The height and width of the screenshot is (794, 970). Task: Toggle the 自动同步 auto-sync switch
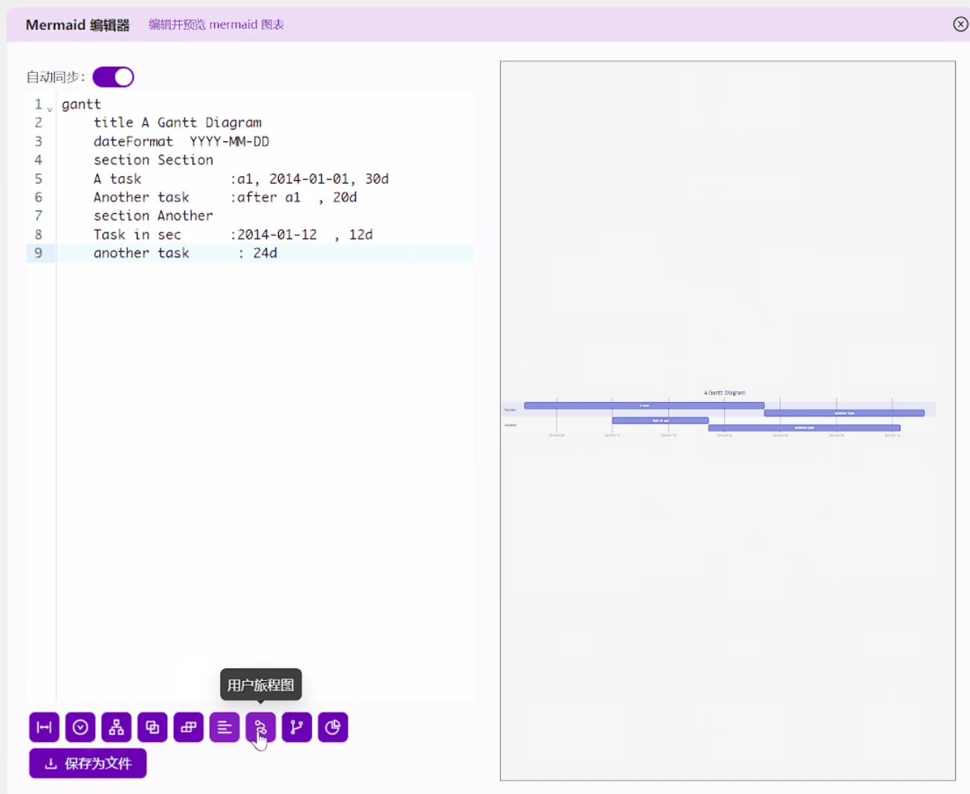[x=113, y=77]
